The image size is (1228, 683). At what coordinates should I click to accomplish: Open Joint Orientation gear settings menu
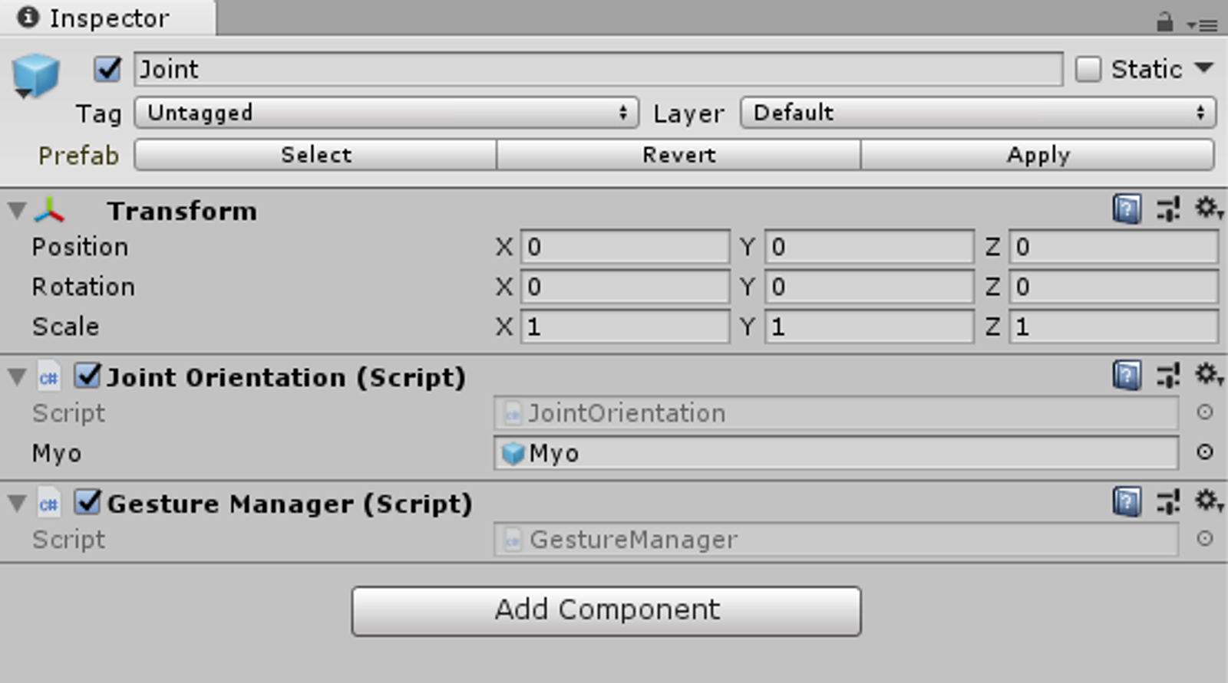(1209, 375)
